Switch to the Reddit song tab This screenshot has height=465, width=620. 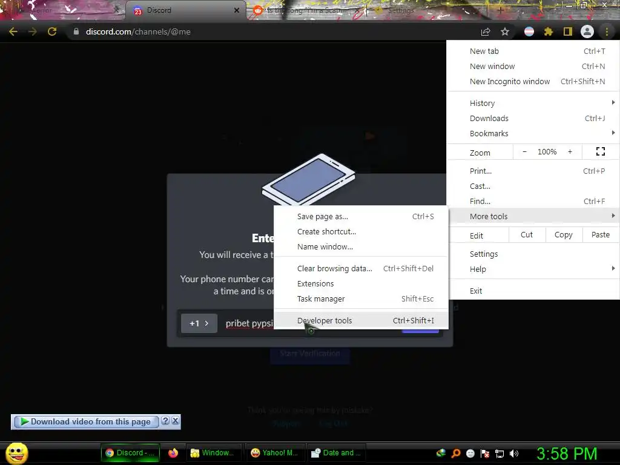click(x=306, y=11)
